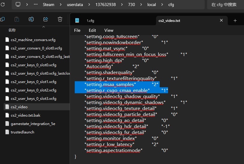Select the cs2_video file
Image resolution: width=244 pixels, height=164 pixels.
tap(37, 107)
